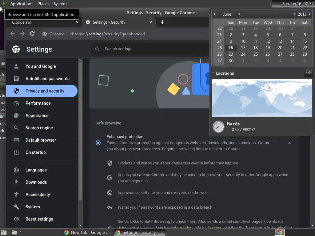Reload the page with the refresh icon
The height and width of the screenshot is (236, 315).
pyautogui.click(x=32, y=34)
